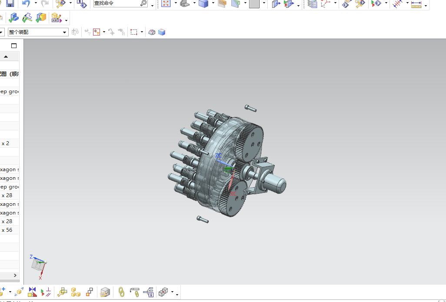Click the red selection filter icon
This screenshot has height=302, width=446.
(97, 32)
